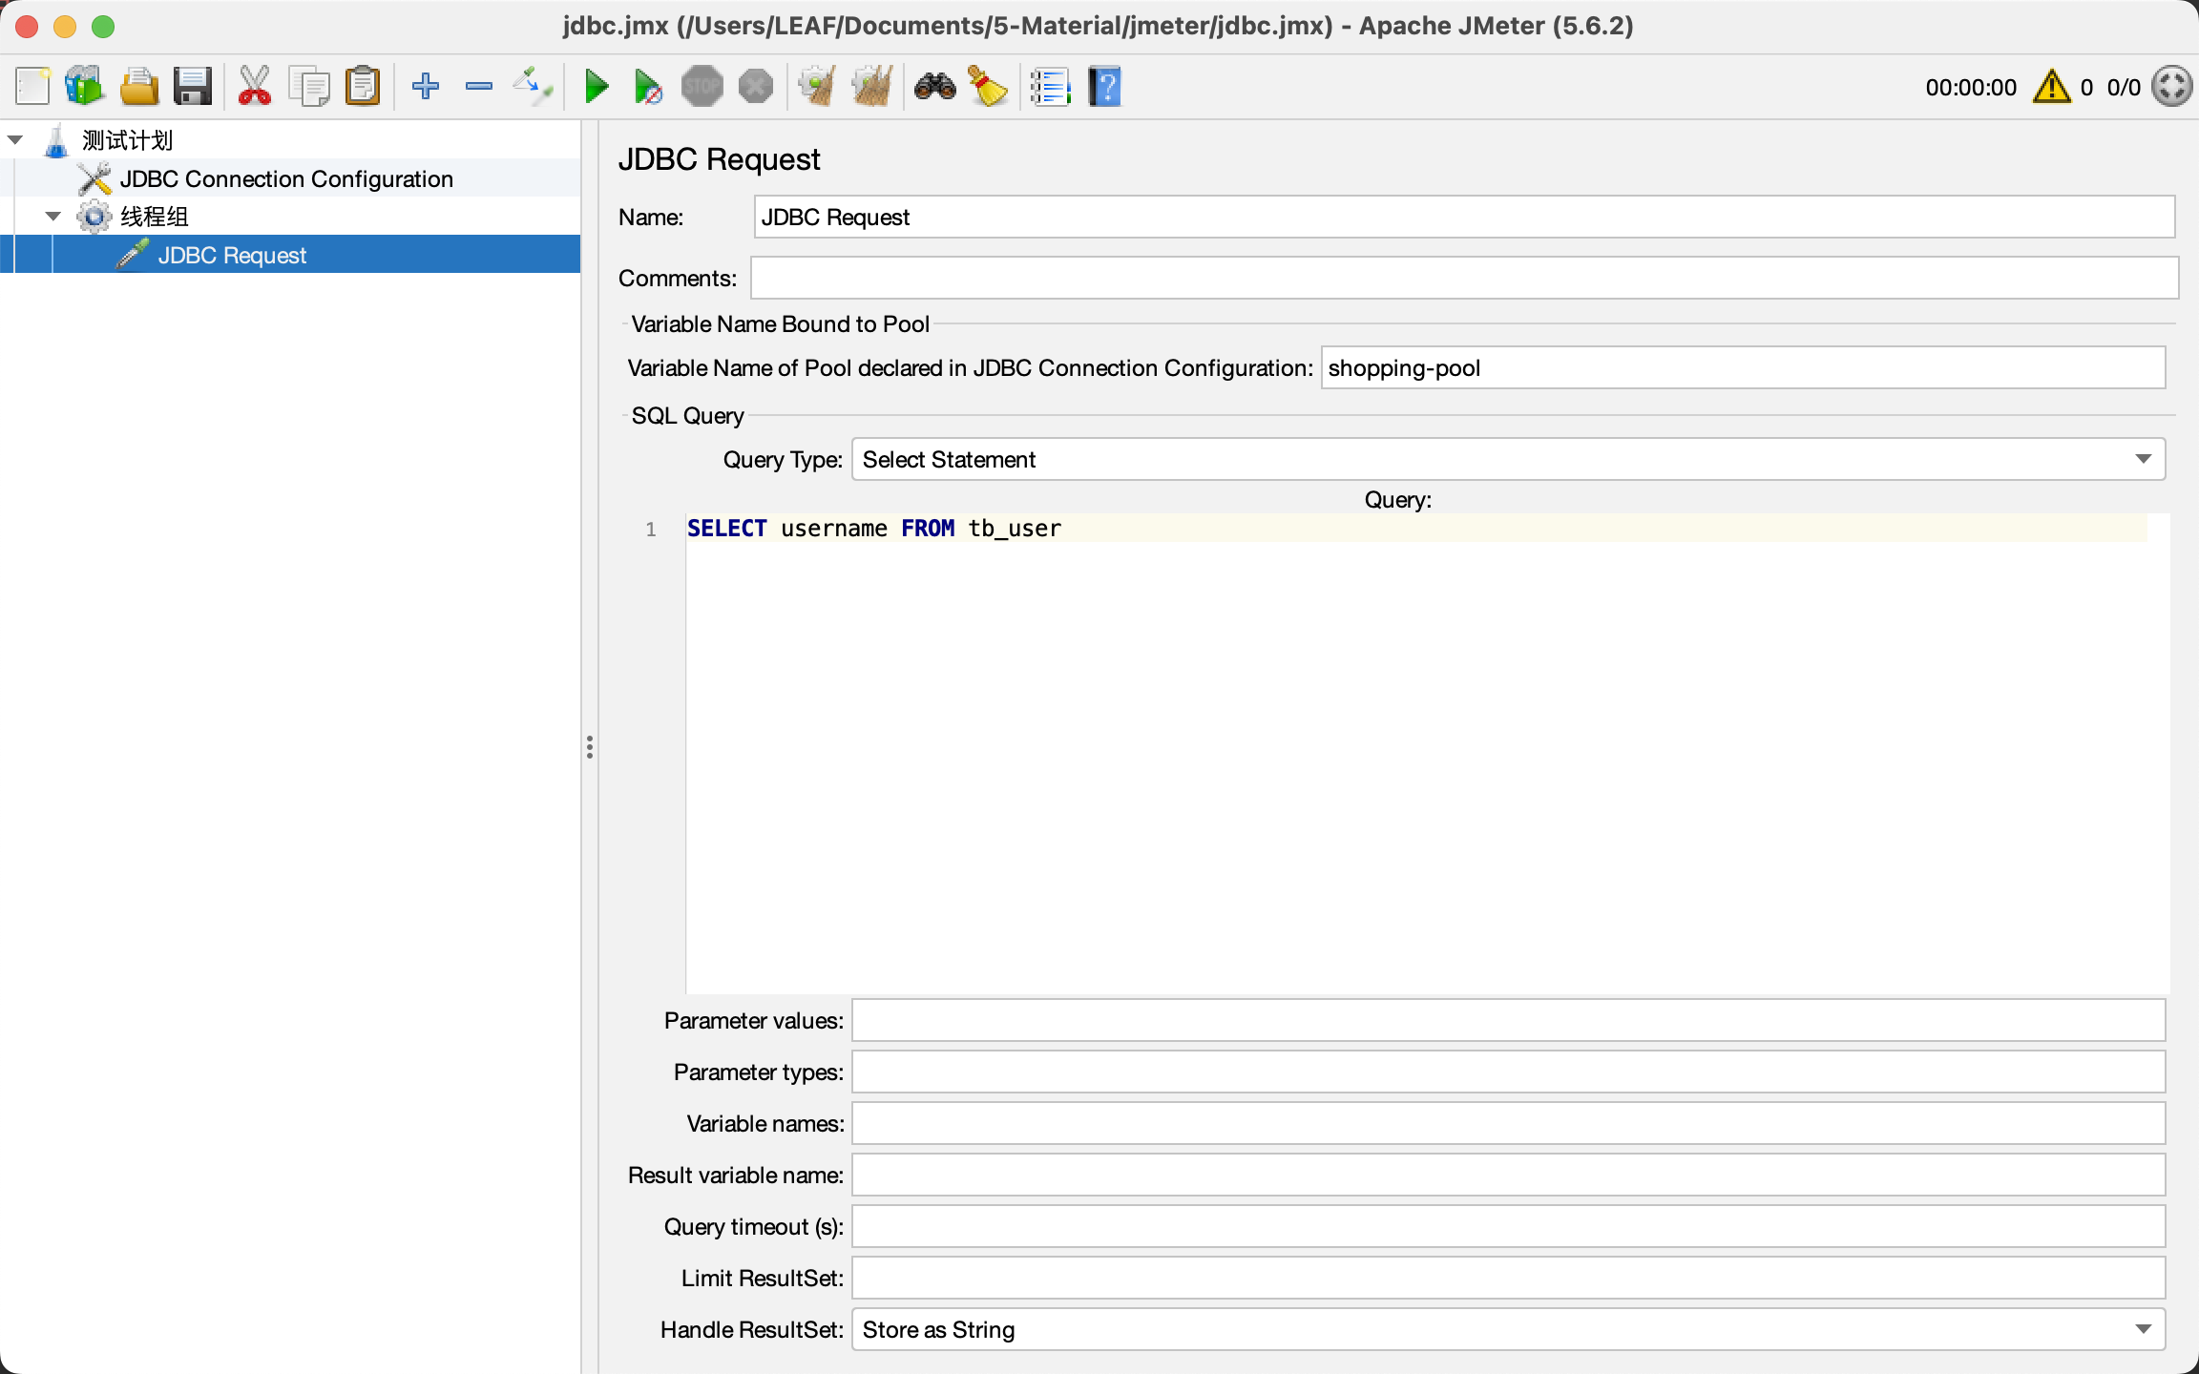Click the remote engines status icon
The image size is (2199, 1374).
[x=2172, y=87]
